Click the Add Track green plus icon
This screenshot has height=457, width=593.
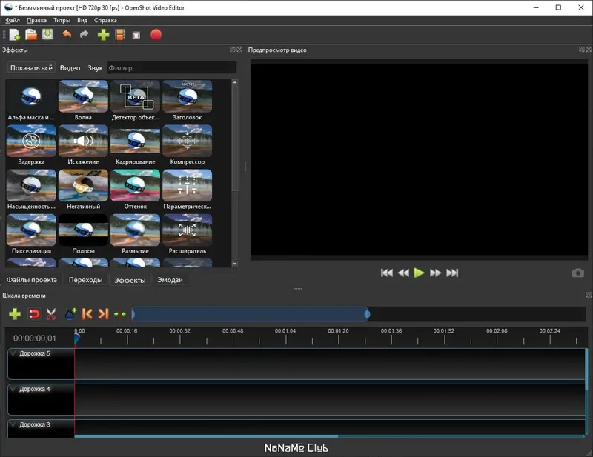[x=14, y=314]
